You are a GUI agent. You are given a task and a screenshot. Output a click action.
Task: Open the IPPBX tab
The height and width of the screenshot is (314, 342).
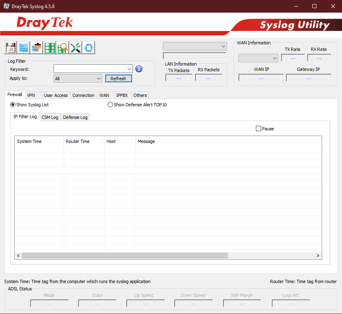click(x=122, y=95)
